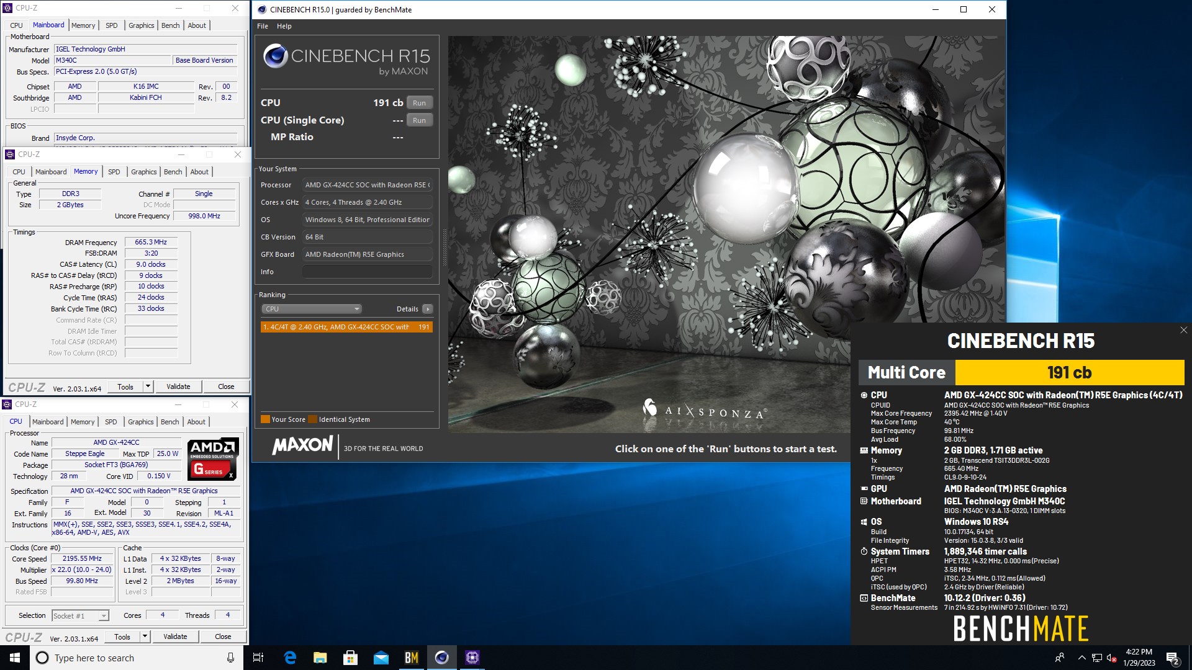This screenshot has height=670, width=1192.
Task: Click the Ranking Details arrow button
Action: [428, 309]
